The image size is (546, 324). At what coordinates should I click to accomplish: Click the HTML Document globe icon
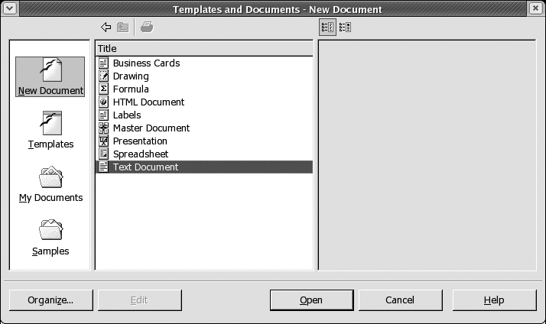tap(103, 102)
